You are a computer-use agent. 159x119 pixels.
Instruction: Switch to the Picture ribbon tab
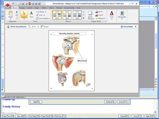point(59,8)
